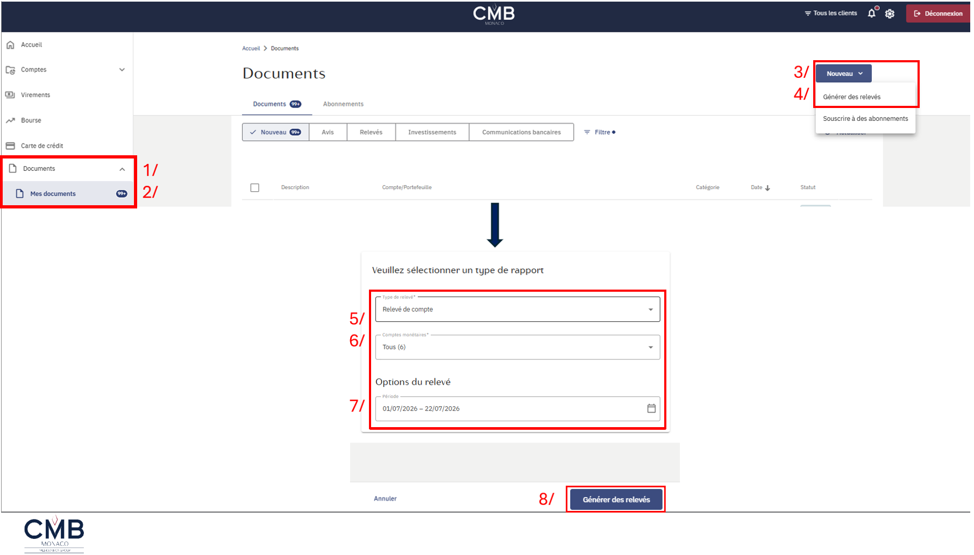The width and height of the screenshot is (974, 555).
Task: Click the Générer des relevés button
Action: [x=616, y=500]
